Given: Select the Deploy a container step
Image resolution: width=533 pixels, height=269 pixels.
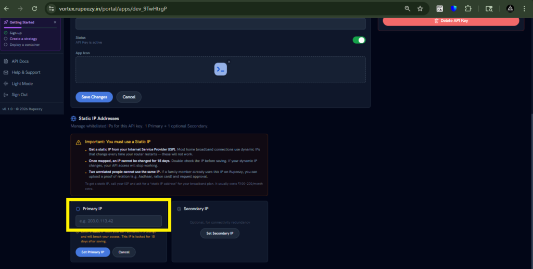Looking at the screenshot, I should click(25, 45).
